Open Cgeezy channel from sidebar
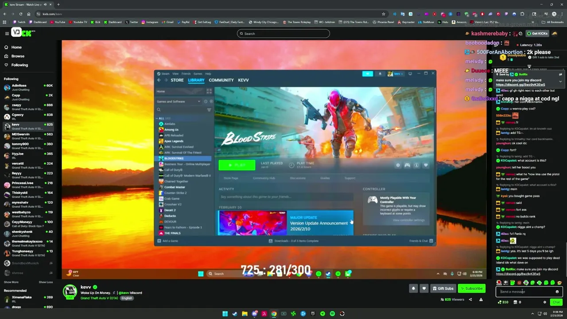This screenshot has height=319, width=567. coord(28,117)
